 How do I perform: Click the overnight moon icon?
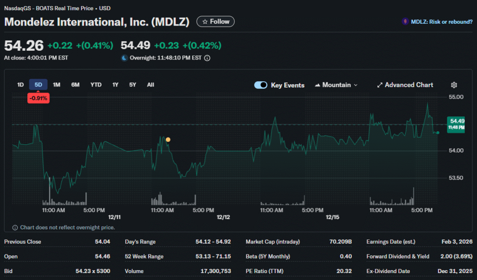tap(124, 58)
